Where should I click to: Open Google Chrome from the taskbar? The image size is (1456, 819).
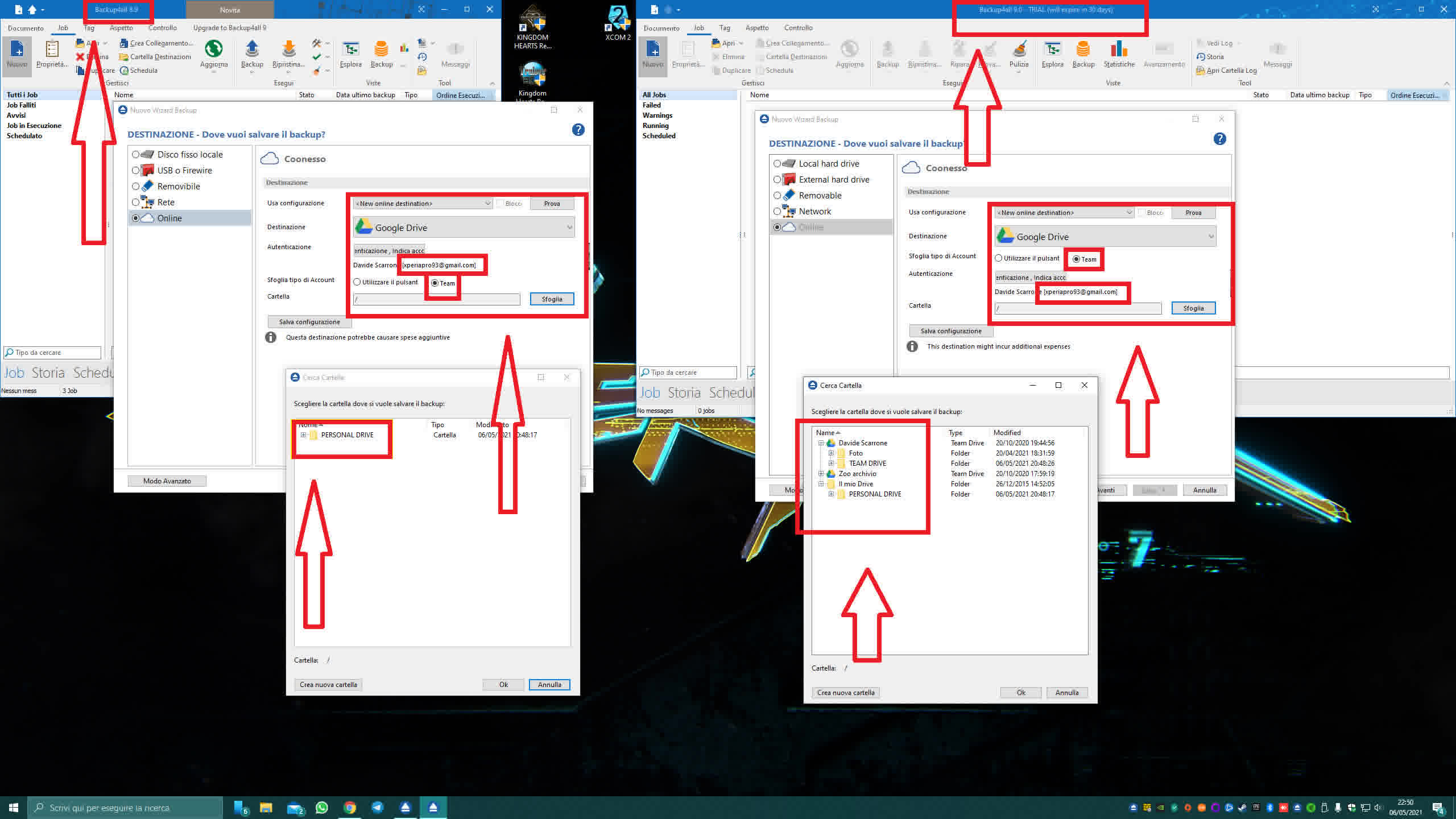click(x=350, y=808)
